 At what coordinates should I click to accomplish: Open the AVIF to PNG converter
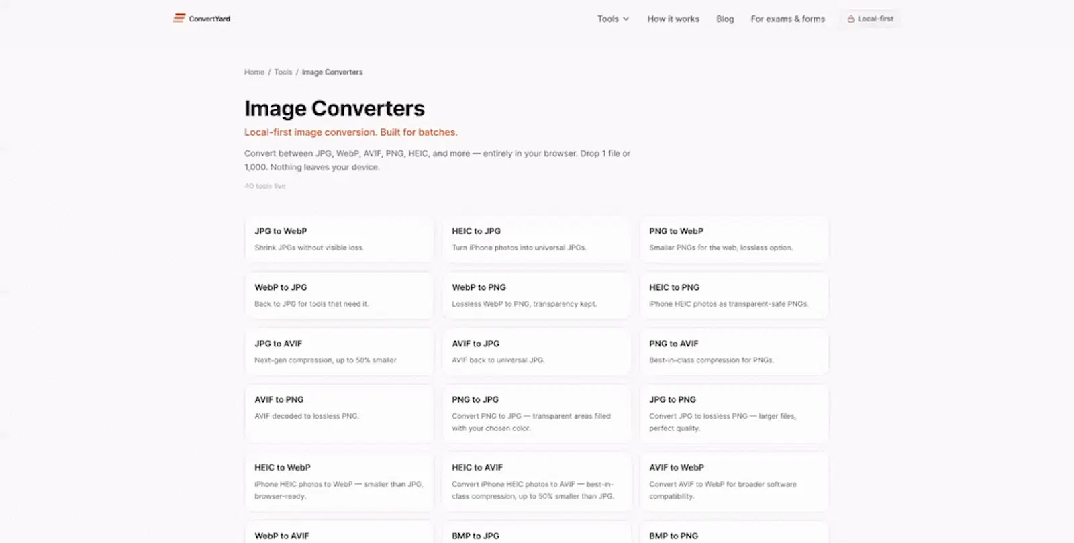tap(339, 413)
